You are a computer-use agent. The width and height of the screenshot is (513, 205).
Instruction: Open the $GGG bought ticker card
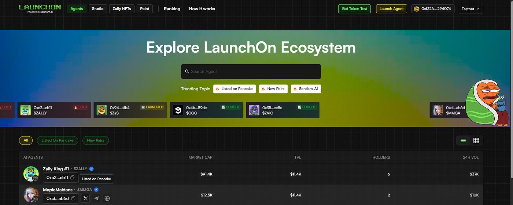coord(206,110)
